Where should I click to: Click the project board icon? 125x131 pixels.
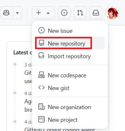pos(41,119)
